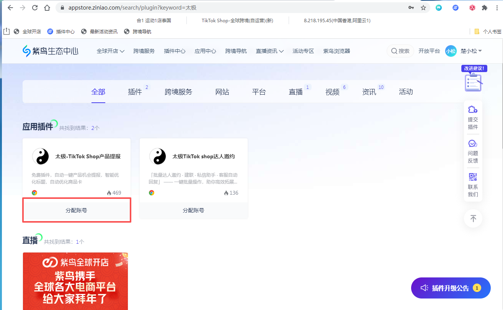Viewport: 503px width, 310px height.
Task: Expand the 全球开店 navigation dropdown
Action: (x=110, y=51)
